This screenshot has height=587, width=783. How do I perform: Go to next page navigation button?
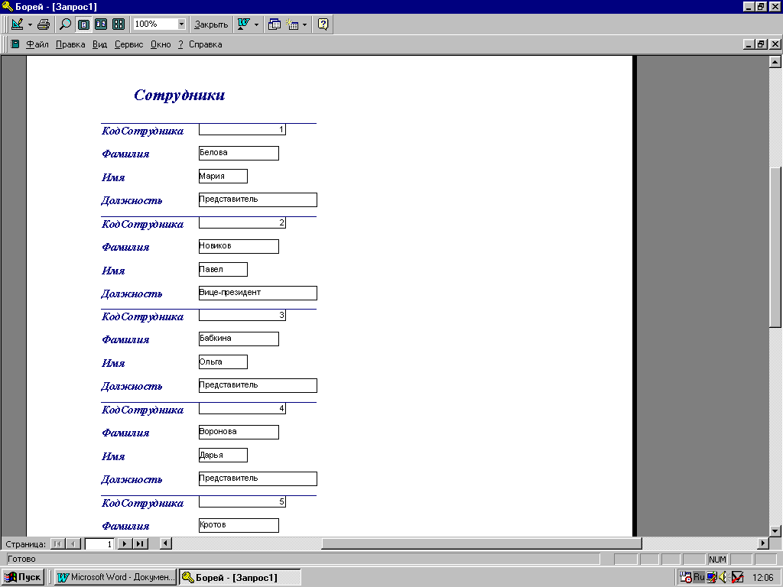(124, 543)
